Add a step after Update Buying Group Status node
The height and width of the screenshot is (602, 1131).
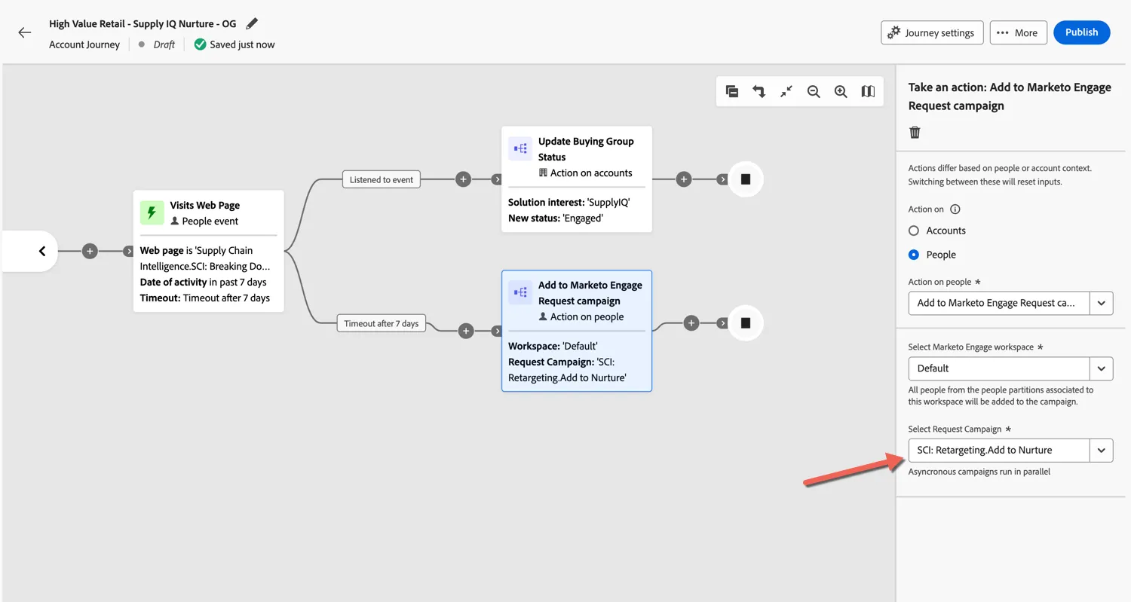coord(684,179)
